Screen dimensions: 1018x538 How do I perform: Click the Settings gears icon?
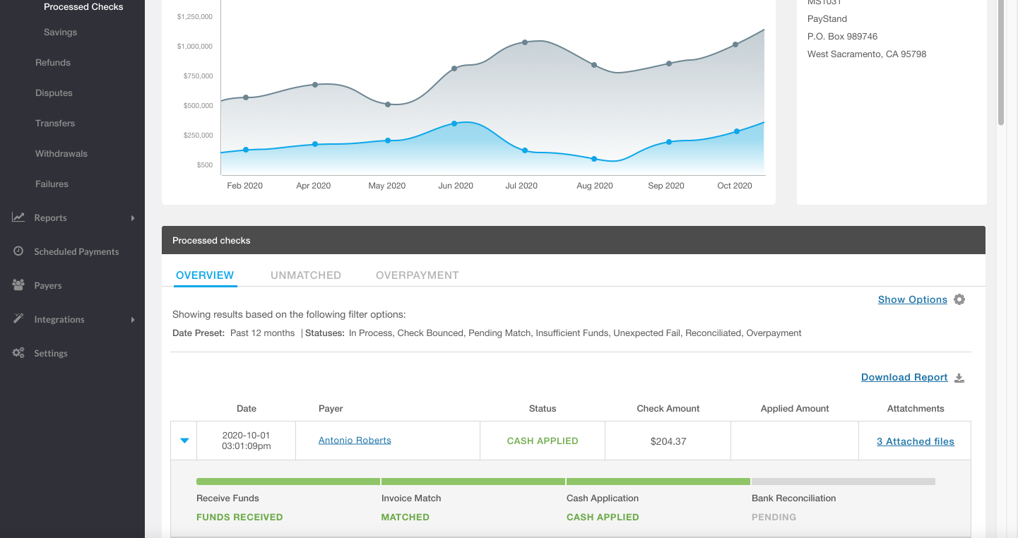pos(18,353)
